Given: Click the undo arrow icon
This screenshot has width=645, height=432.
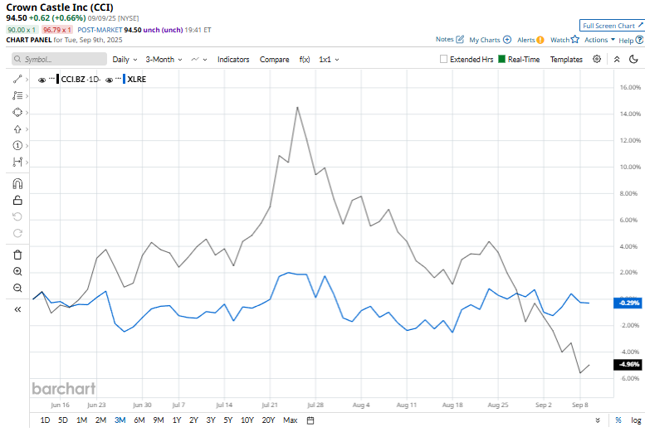Looking at the screenshot, I should [x=17, y=216].
